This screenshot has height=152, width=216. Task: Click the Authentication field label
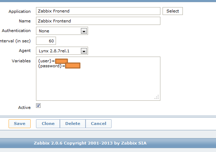coord(16,31)
